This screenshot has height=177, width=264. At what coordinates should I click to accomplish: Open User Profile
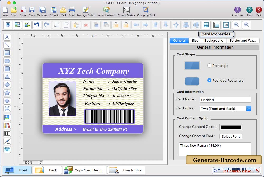126,170
